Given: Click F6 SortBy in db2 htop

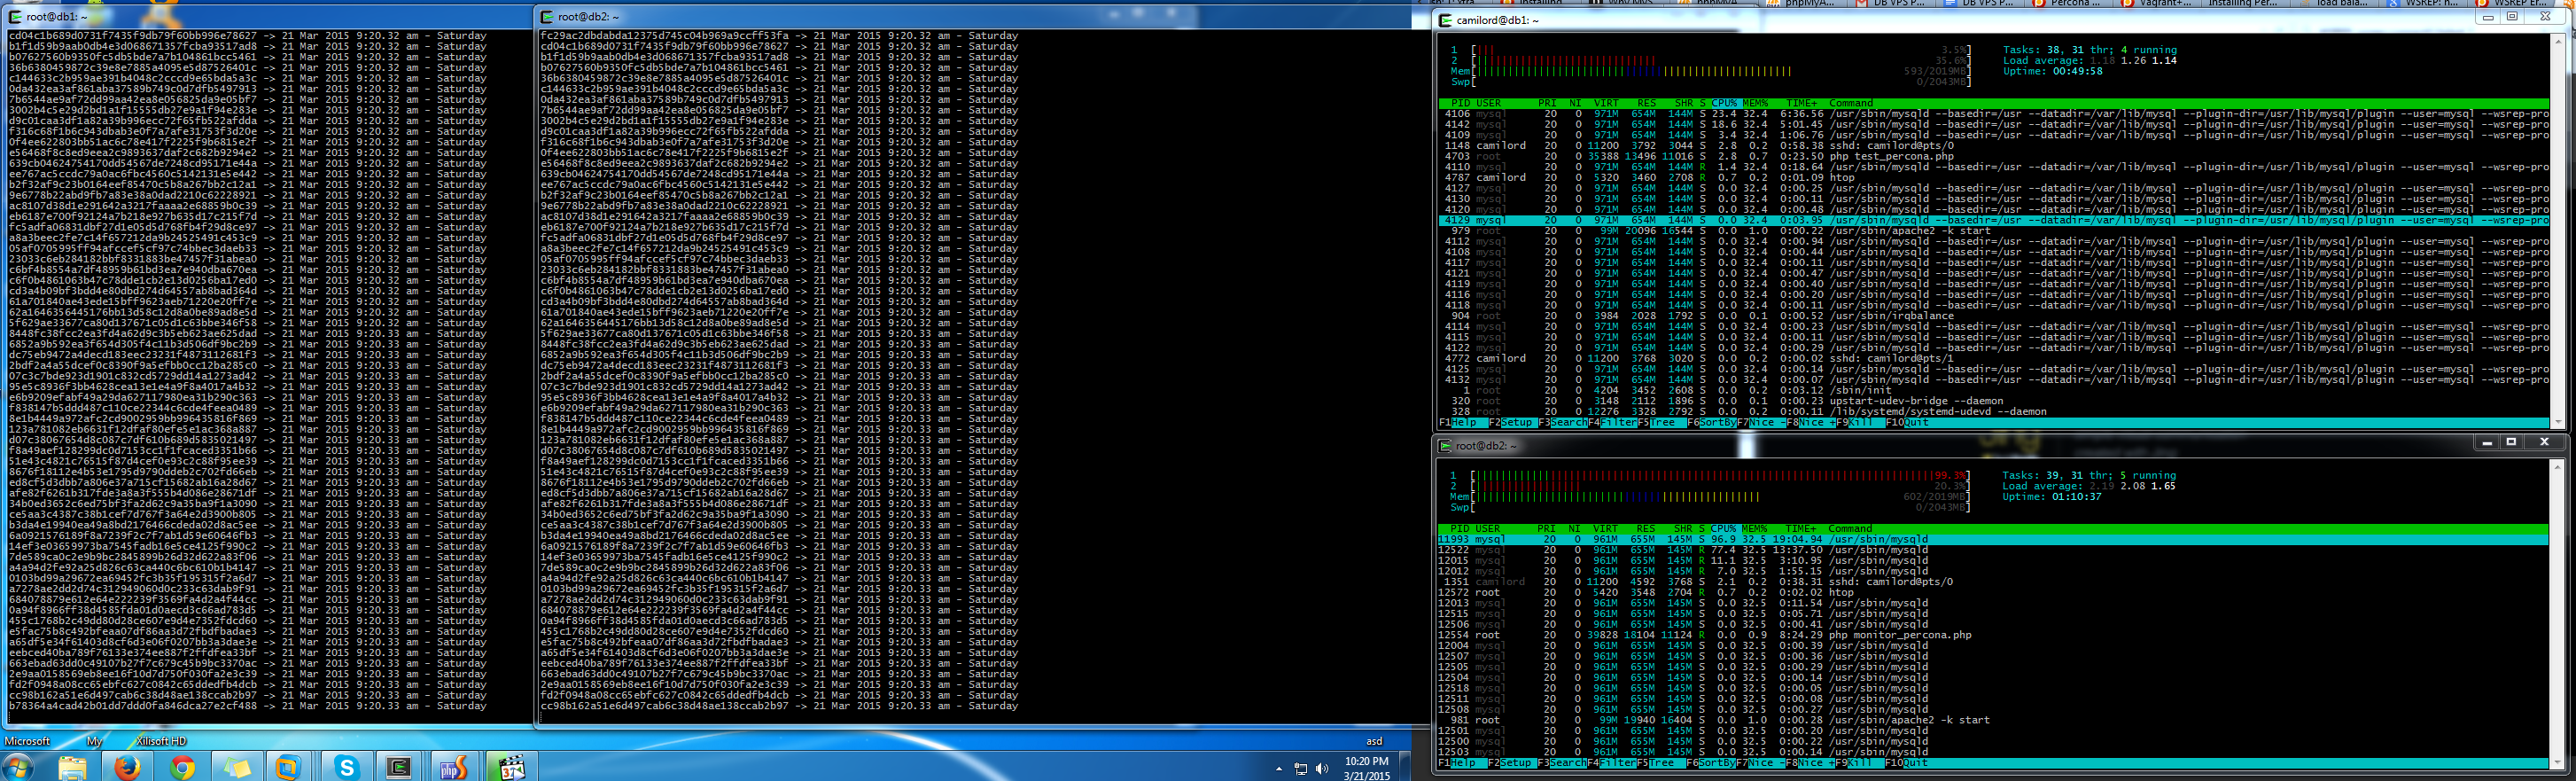Looking at the screenshot, I should 1711,762.
